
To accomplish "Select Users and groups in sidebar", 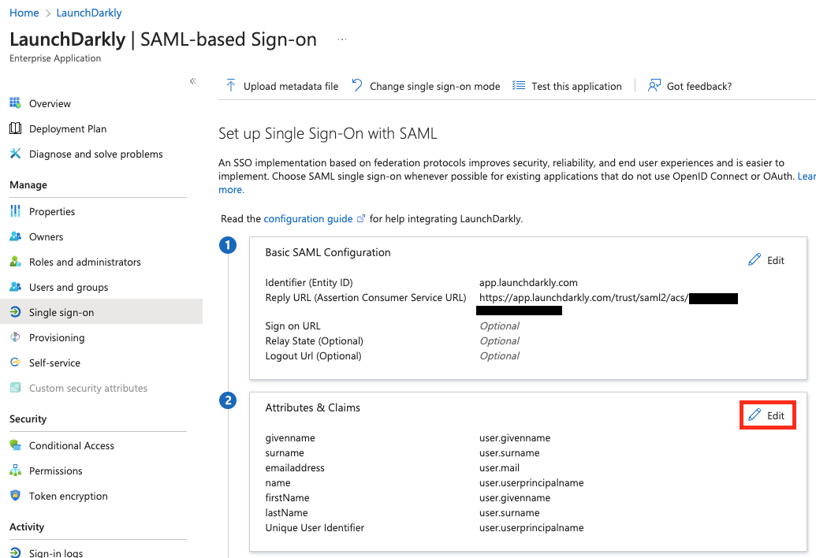I will [x=69, y=287].
